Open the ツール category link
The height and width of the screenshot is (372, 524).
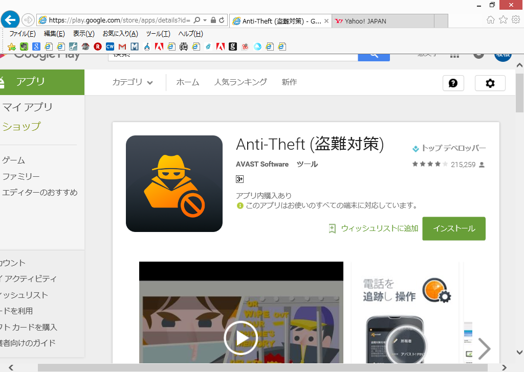point(307,164)
